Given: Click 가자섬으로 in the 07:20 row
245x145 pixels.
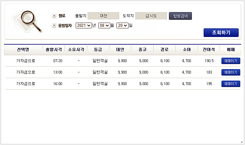Looking at the screenshot, I should [x=26, y=61].
